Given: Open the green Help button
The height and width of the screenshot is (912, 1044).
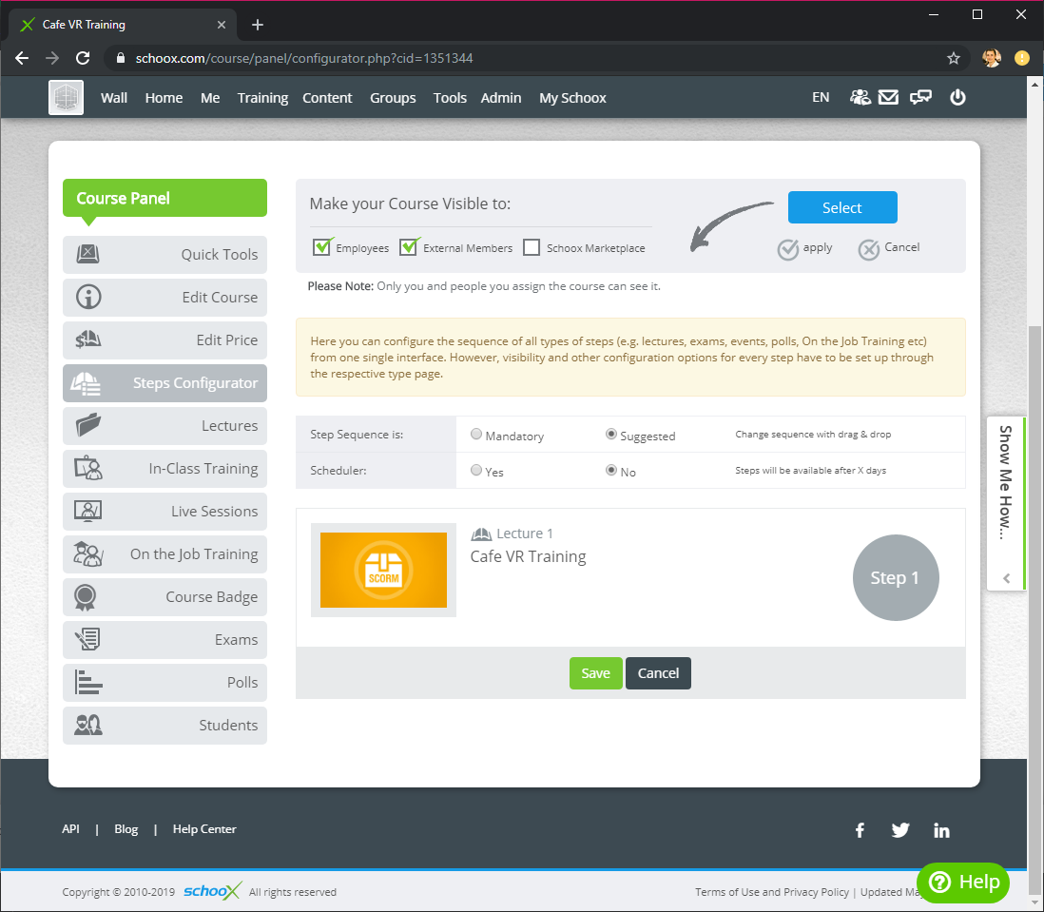Looking at the screenshot, I should [x=963, y=883].
